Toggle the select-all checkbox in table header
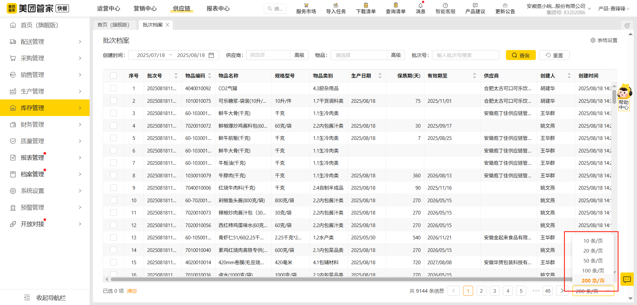The image size is (637, 305). click(x=113, y=75)
